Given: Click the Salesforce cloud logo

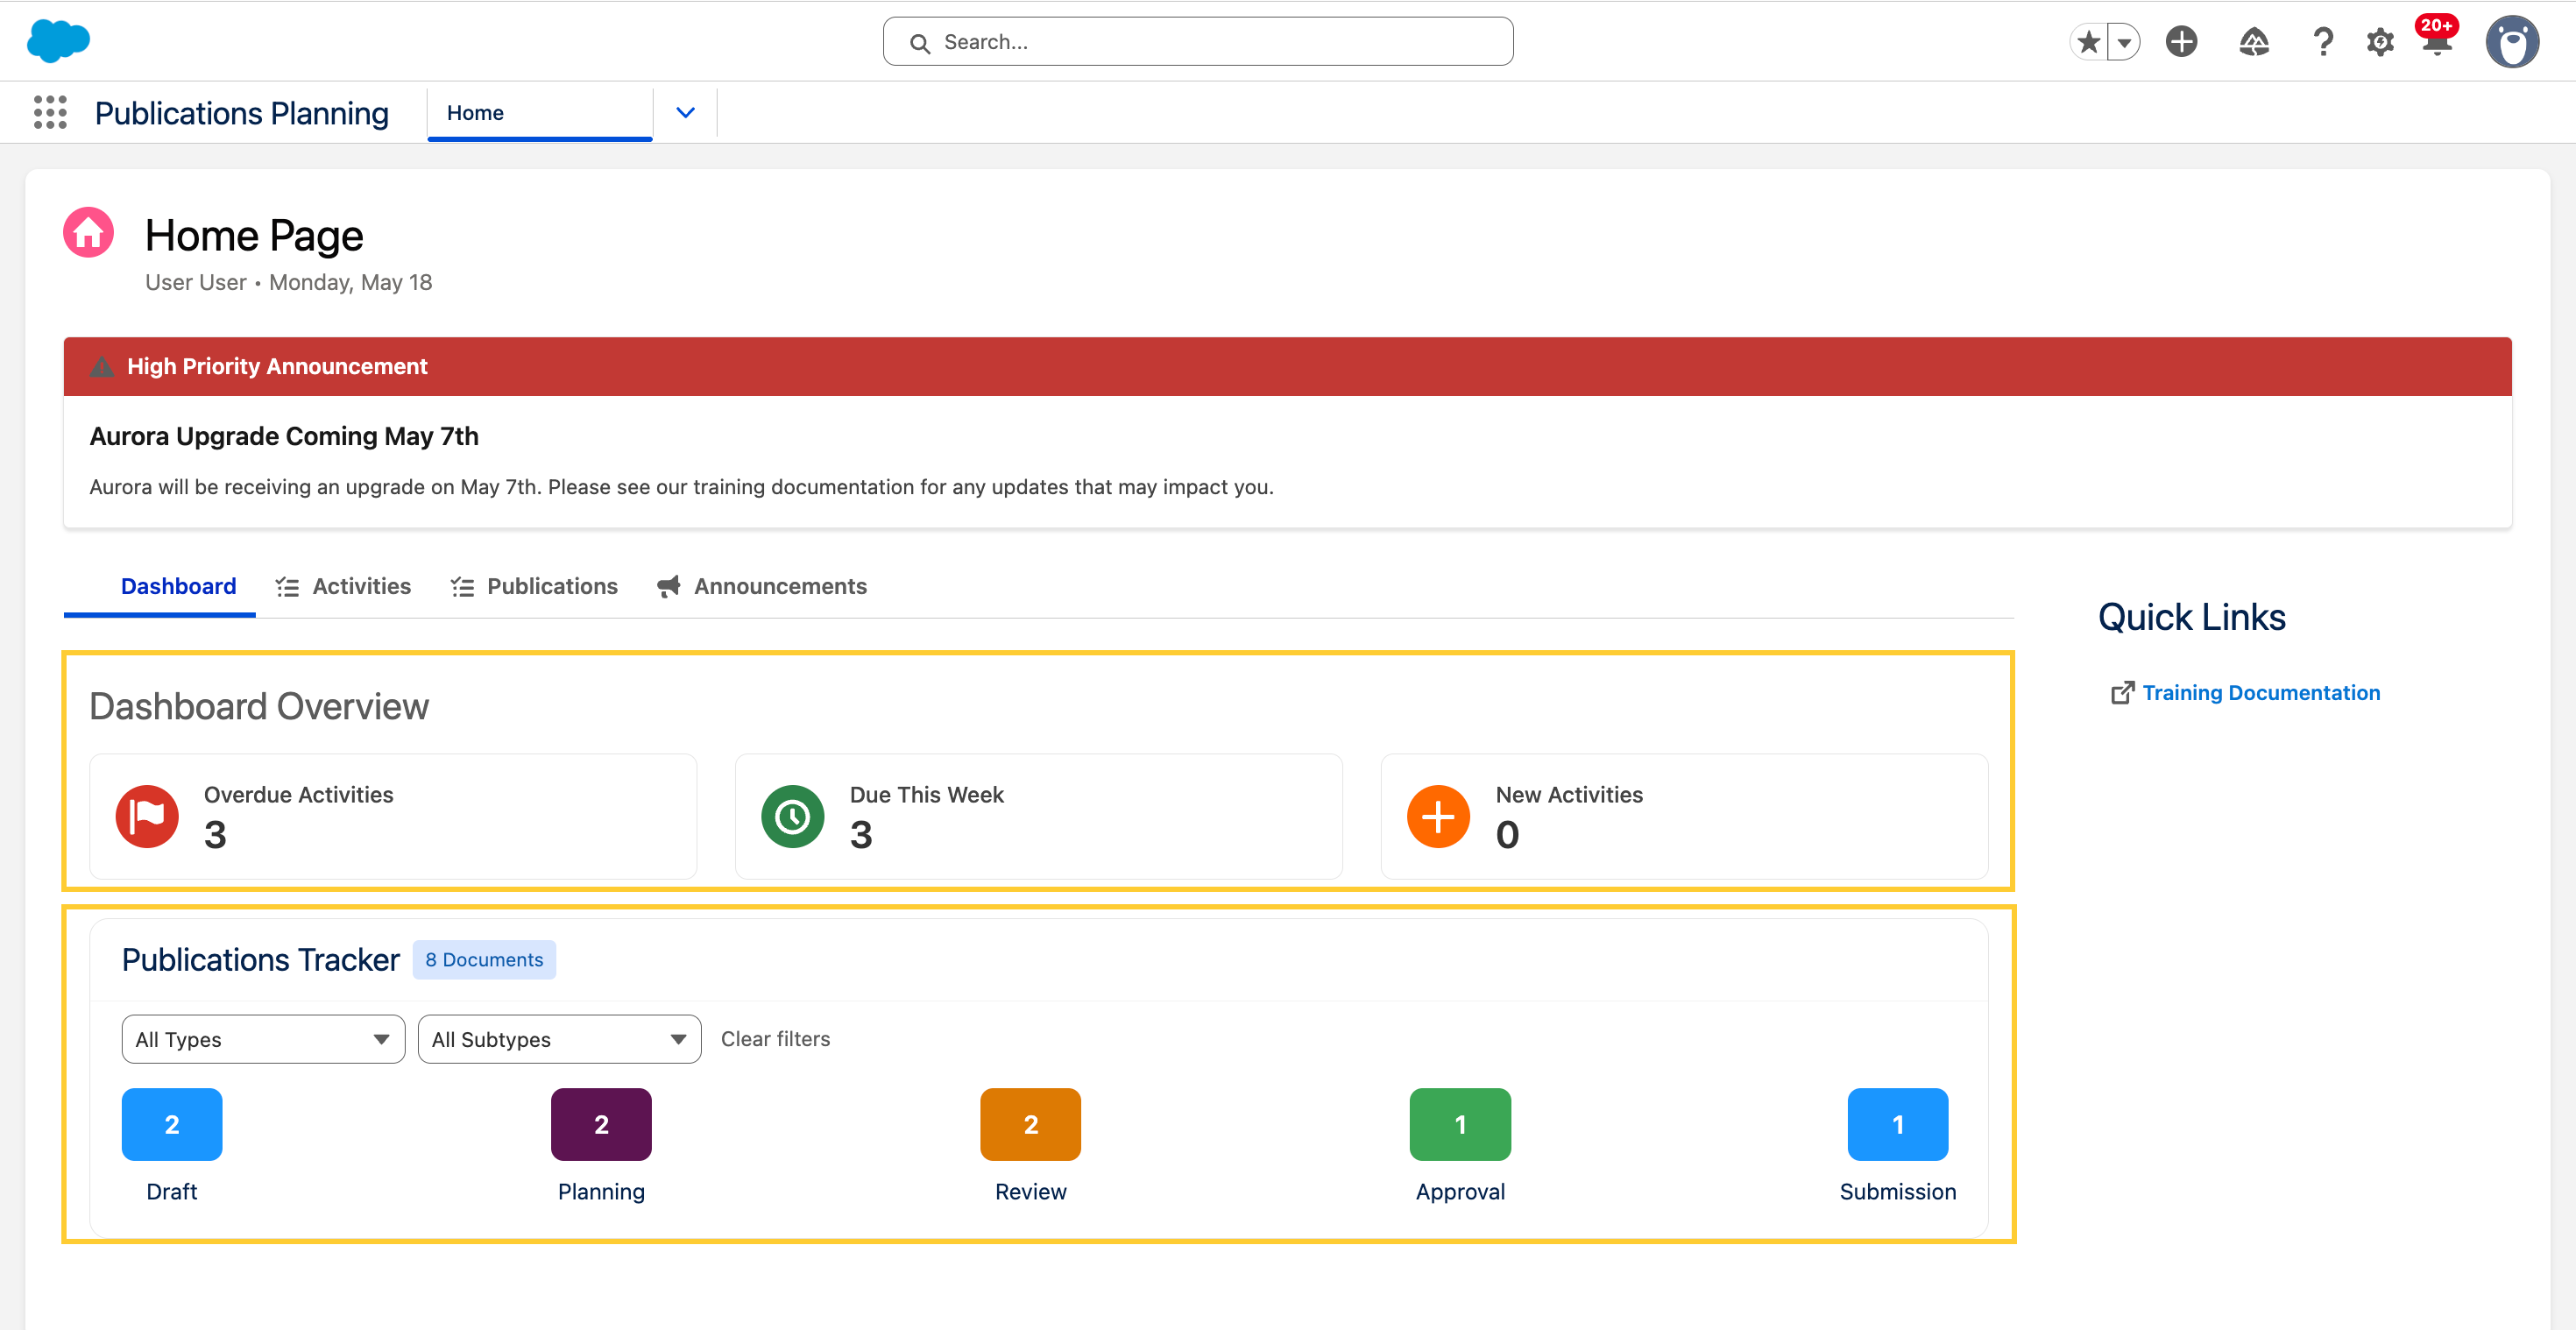Looking at the screenshot, I should [x=58, y=41].
